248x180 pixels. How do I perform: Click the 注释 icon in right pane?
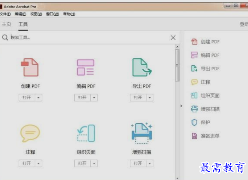pyautogui.click(x=195, y=82)
